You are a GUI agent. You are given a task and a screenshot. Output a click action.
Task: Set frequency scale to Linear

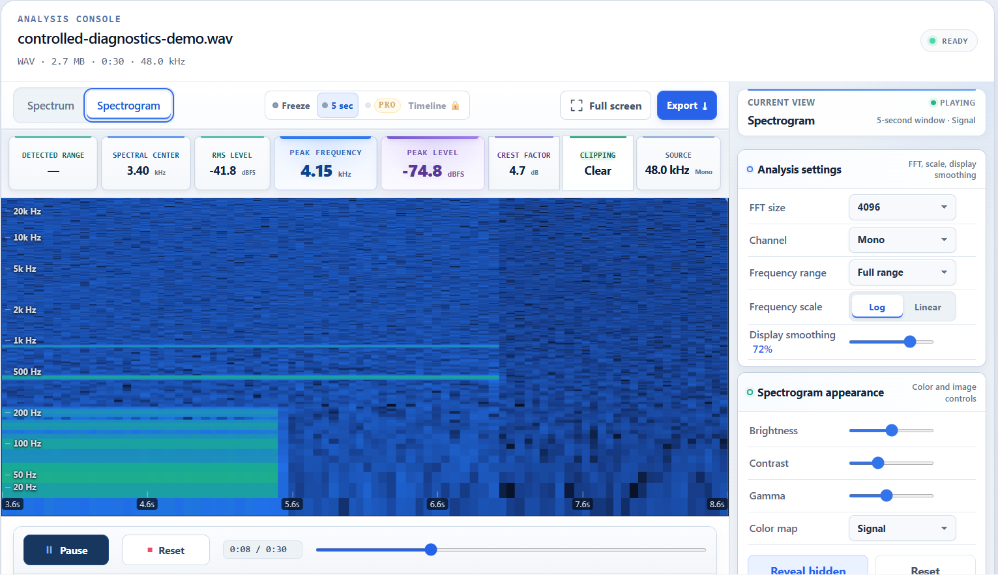pyautogui.click(x=928, y=307)
